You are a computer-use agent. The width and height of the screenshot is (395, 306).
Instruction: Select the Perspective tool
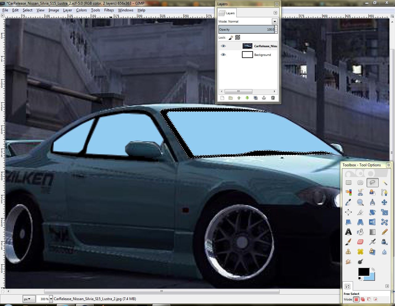click(360, 222)
